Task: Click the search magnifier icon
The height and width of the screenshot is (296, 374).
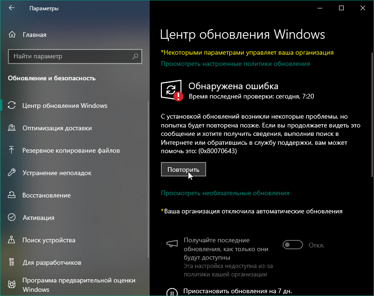Action: (135, 56)
